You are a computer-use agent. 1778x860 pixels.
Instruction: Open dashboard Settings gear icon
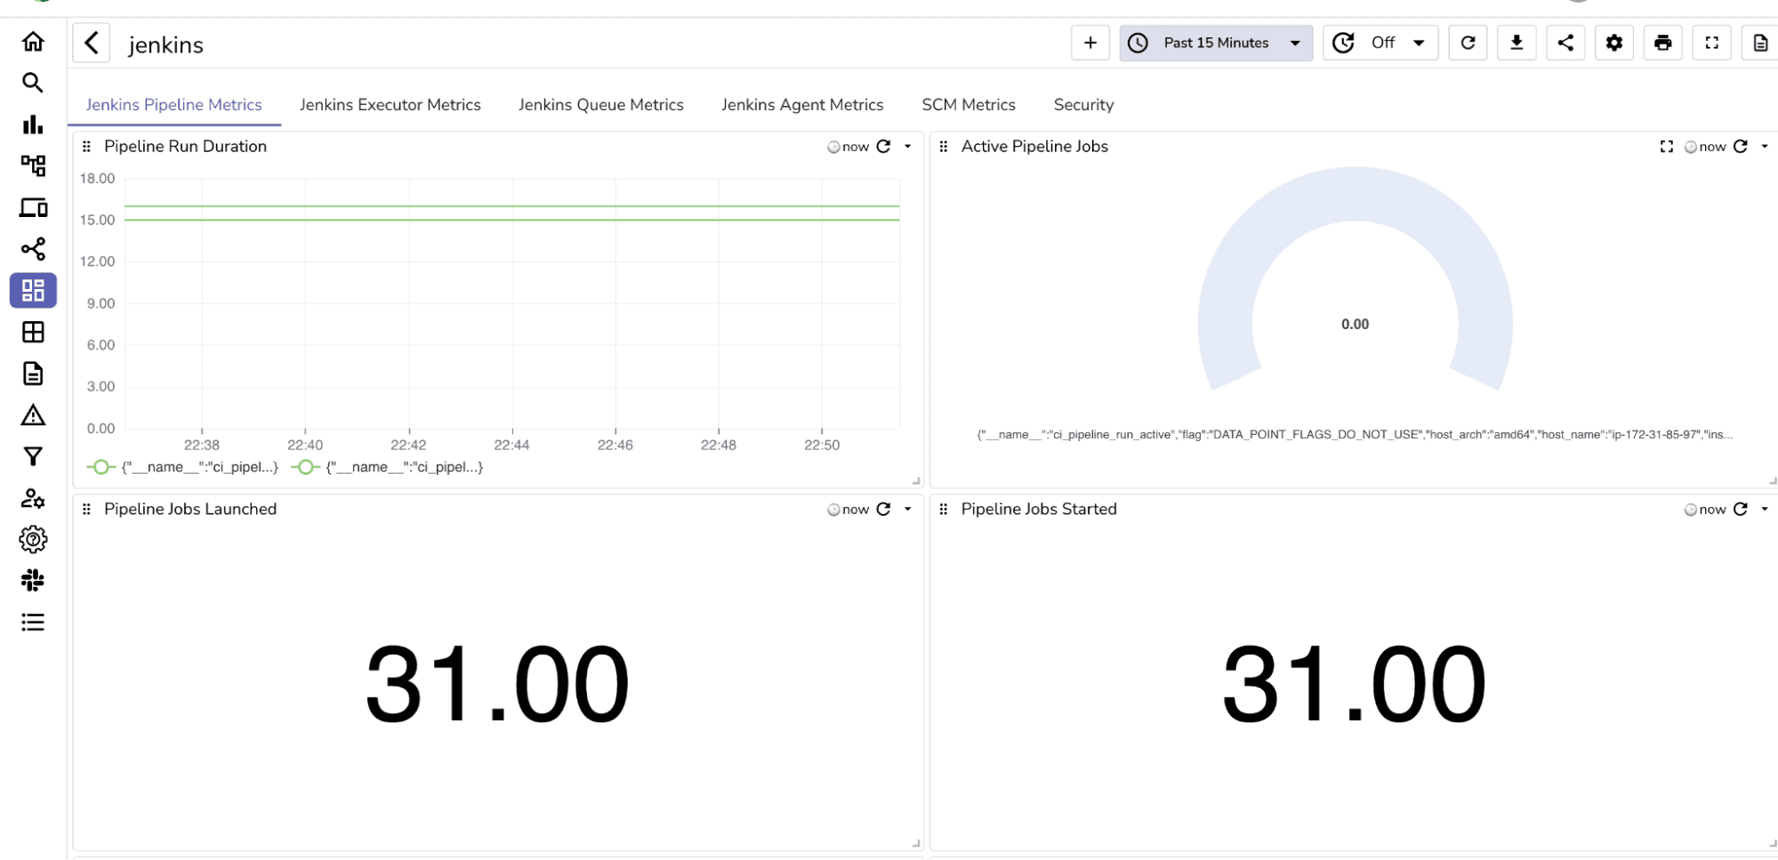1613,43
